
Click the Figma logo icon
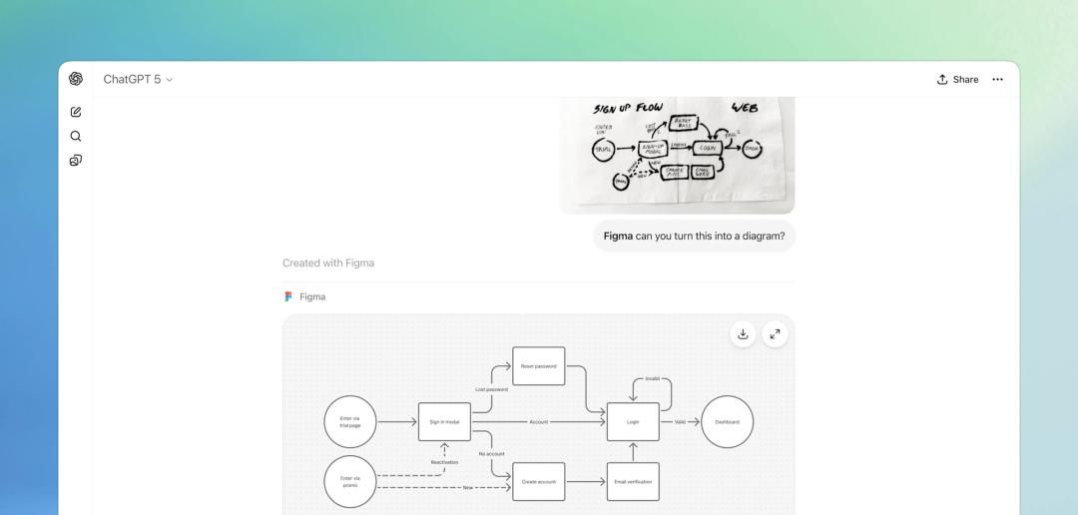[x=288, y=296]
